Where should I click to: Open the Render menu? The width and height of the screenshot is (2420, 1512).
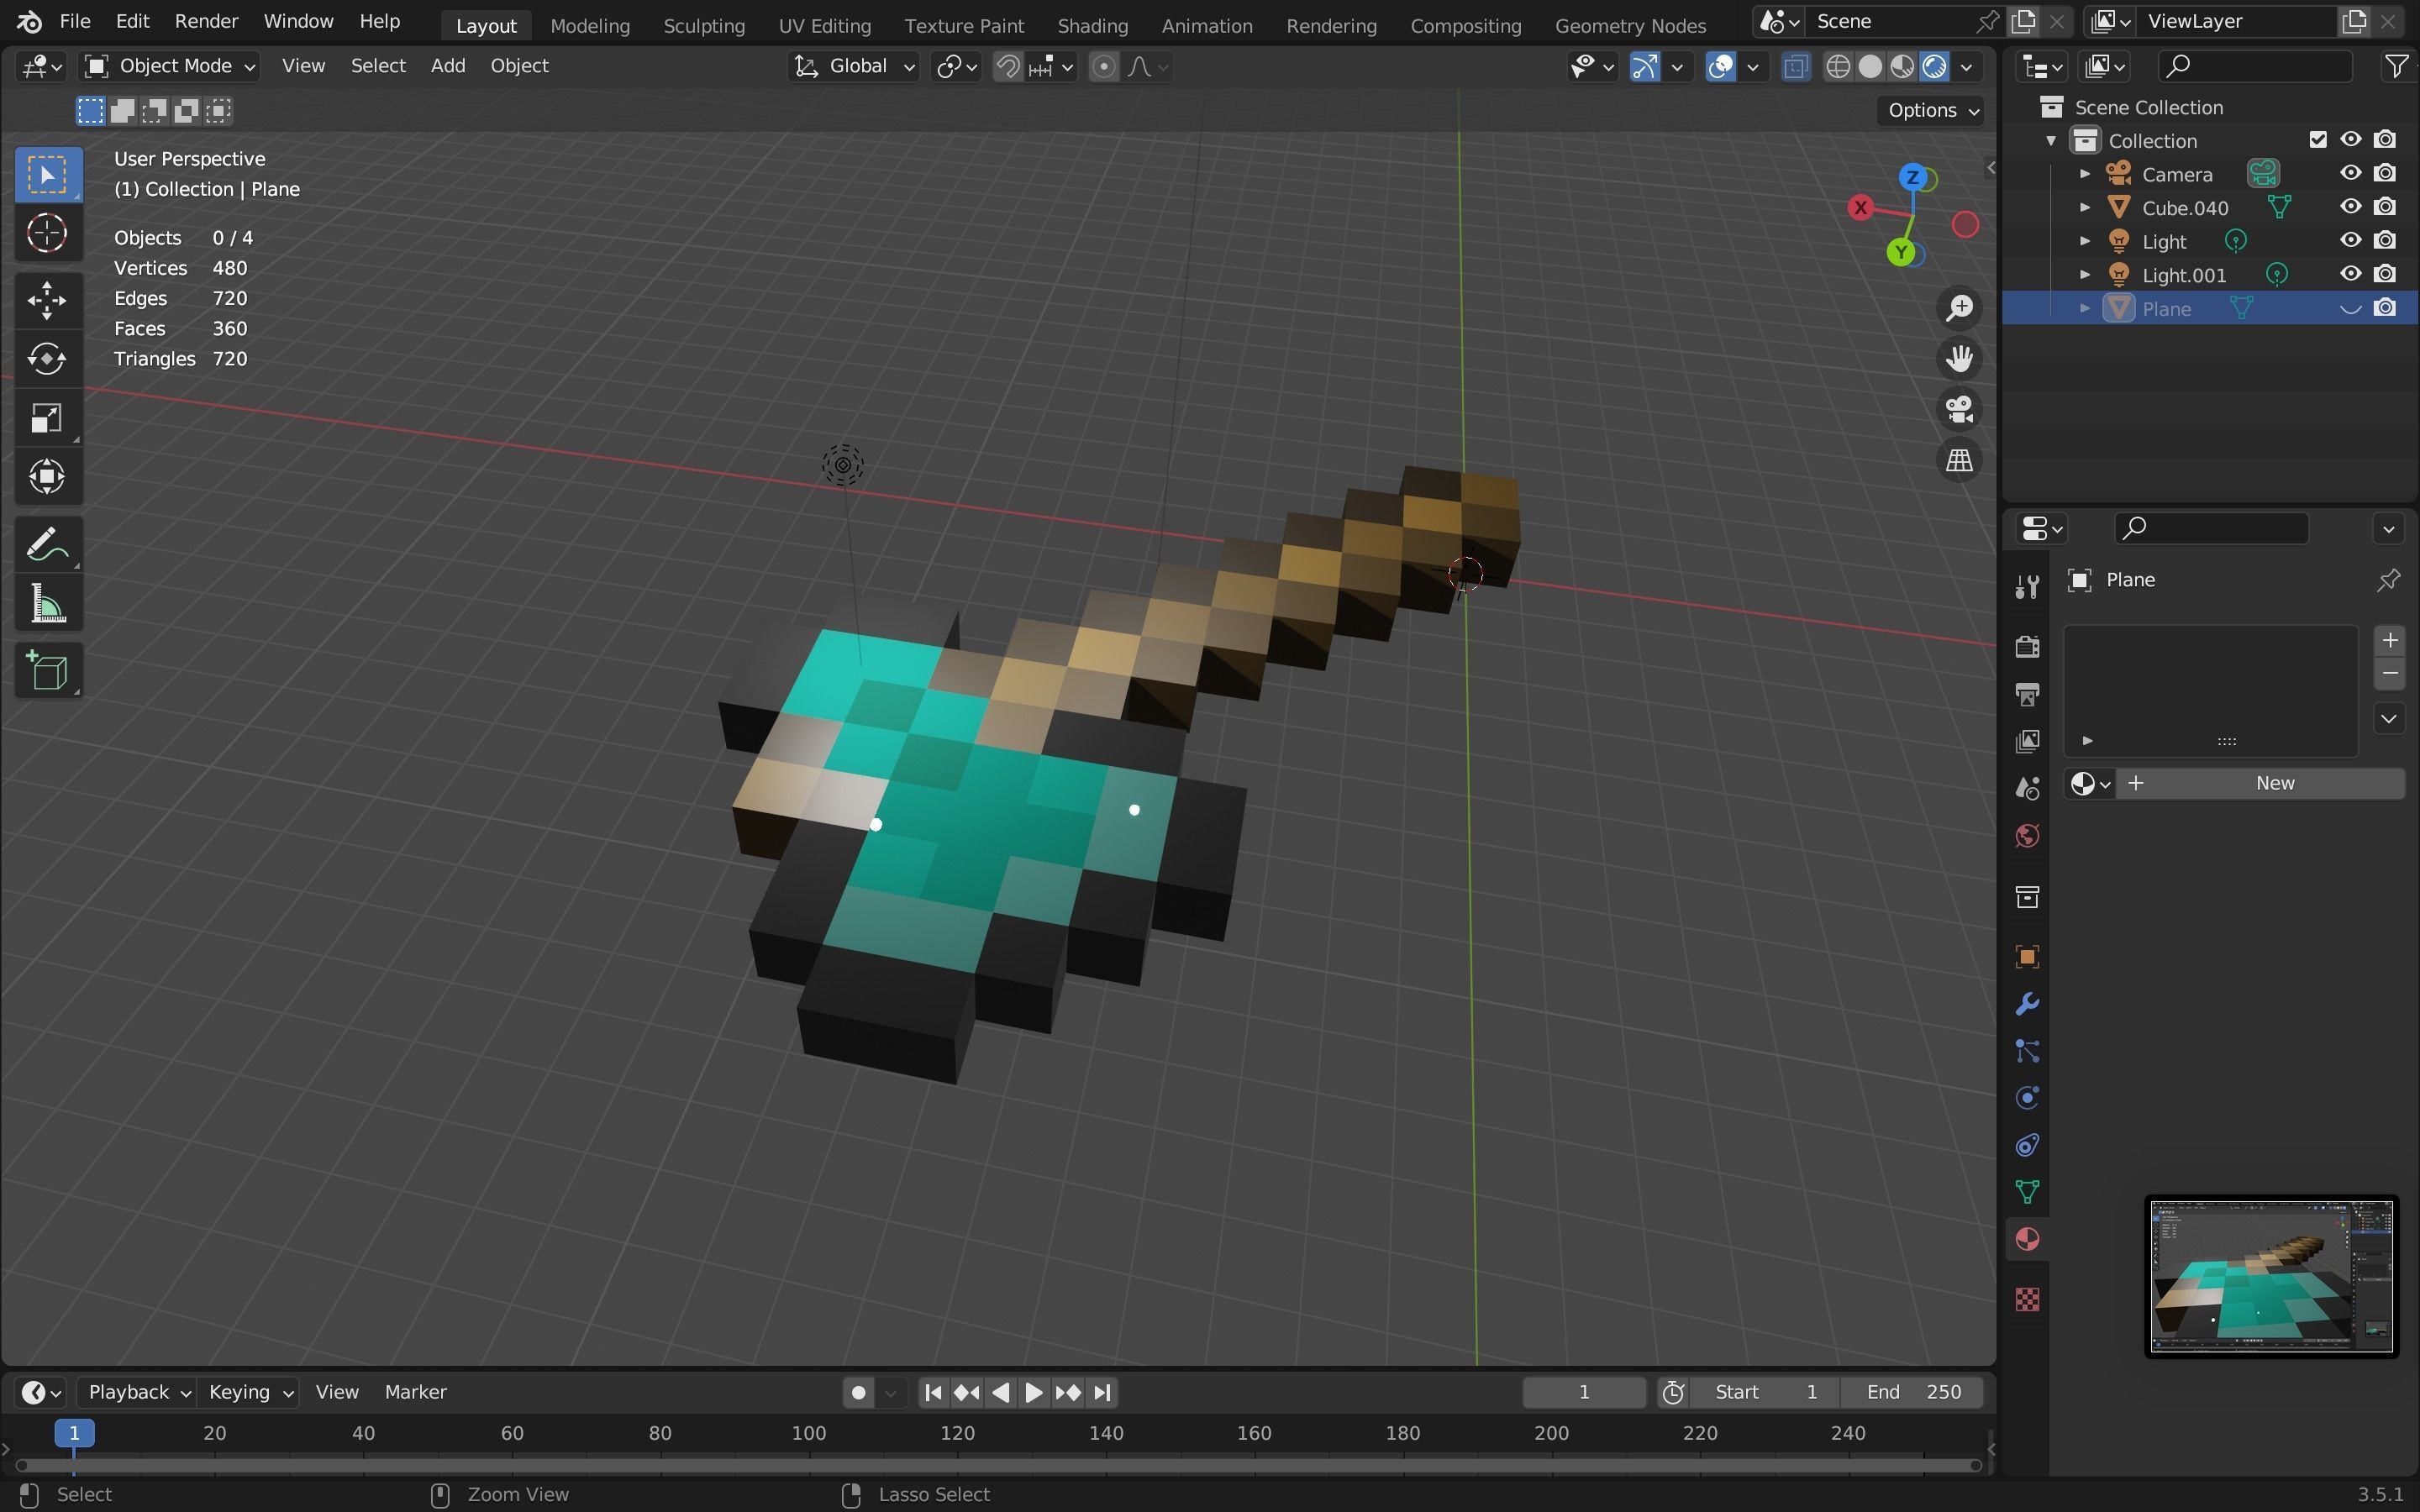click(x=206, y=21)
